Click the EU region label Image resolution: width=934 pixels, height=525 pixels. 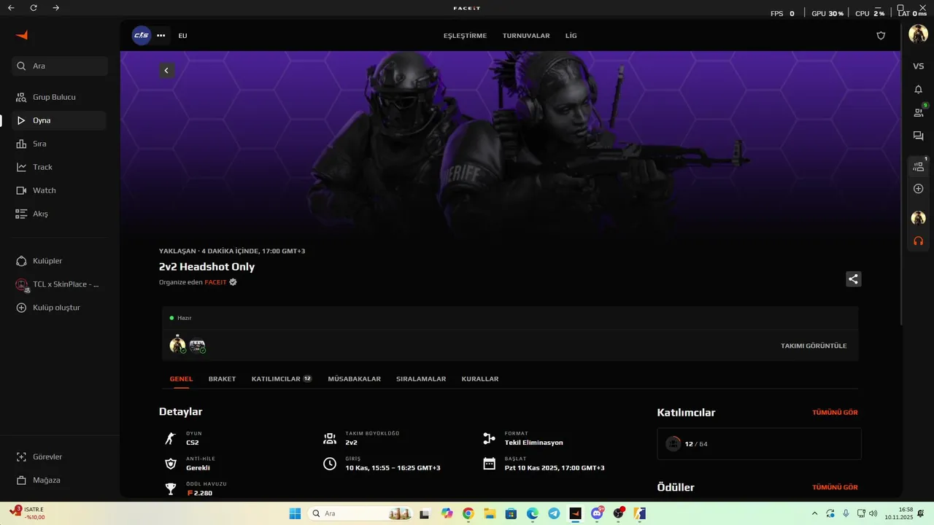(182, 36)
